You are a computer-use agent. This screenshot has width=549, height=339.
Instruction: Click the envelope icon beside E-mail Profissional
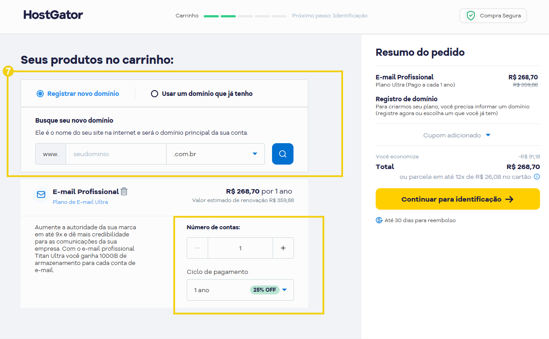41,194
